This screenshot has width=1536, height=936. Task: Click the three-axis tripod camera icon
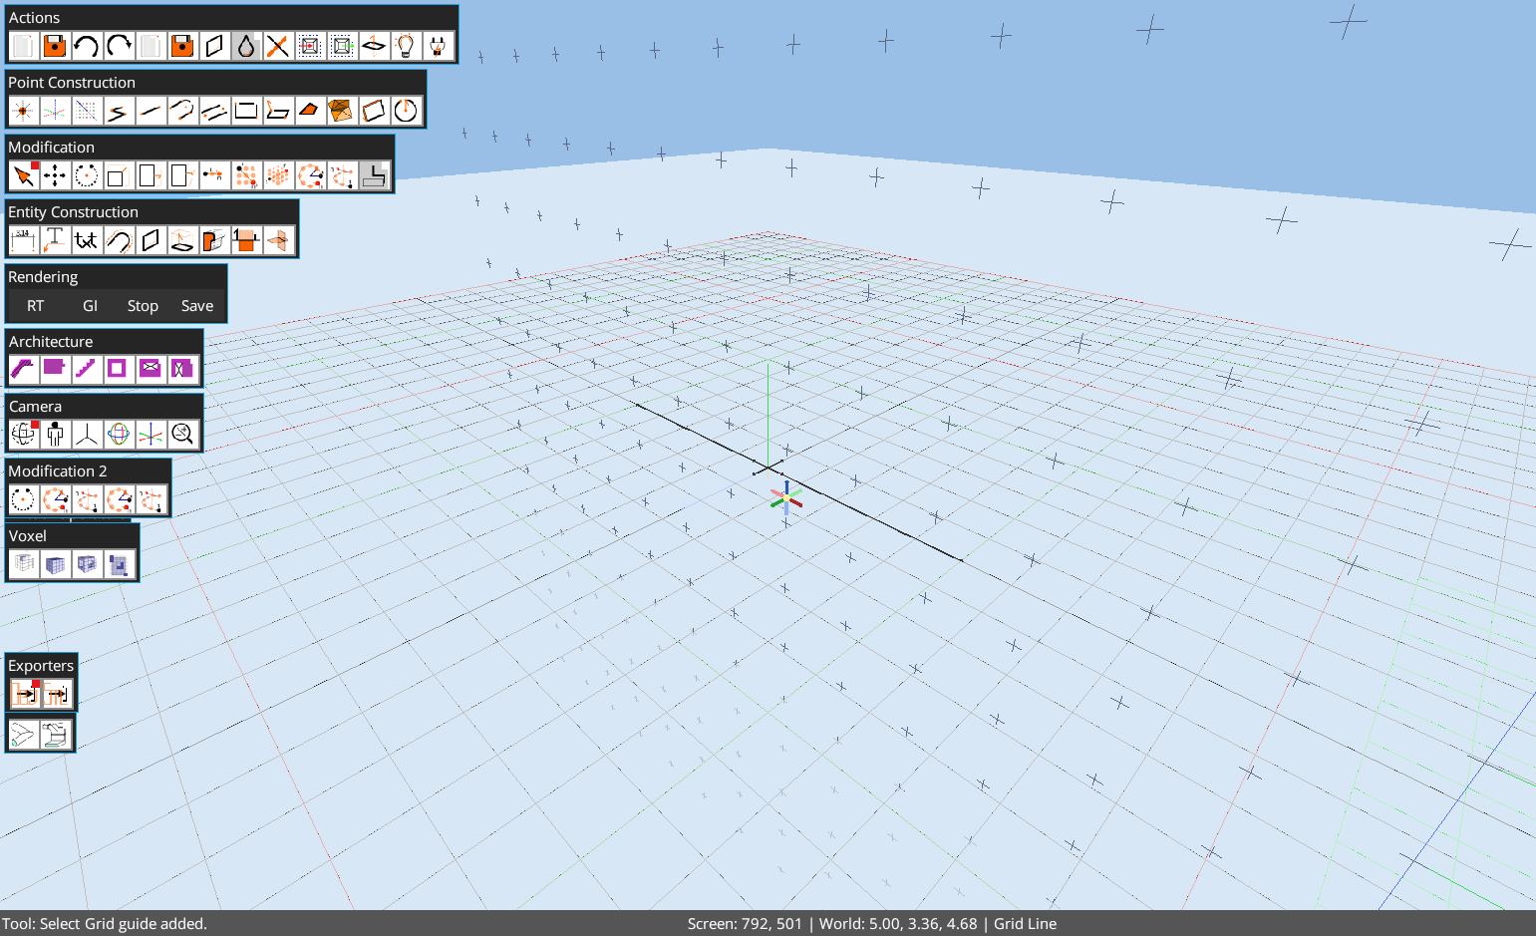pyautogui.click(x=87, y=435)
